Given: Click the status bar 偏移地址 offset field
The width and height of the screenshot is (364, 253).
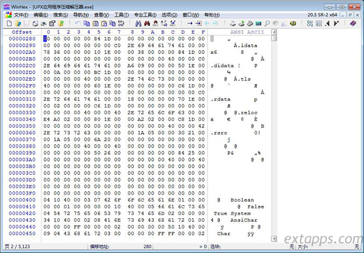Looking at the screenshot, I should (121, 247).
